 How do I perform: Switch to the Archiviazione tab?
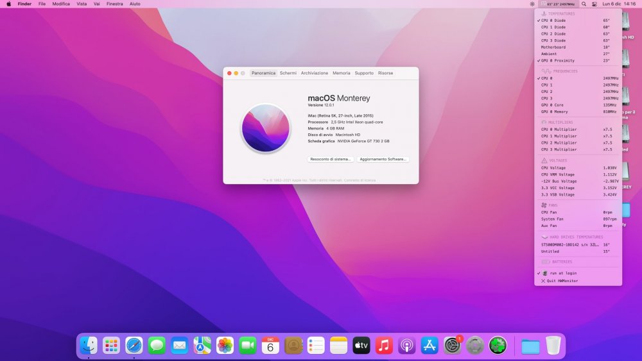click(x=315, y=72)
